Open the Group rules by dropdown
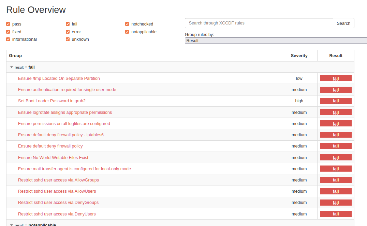367x226 pixels. pyautogui.click(x=276, y=41)
